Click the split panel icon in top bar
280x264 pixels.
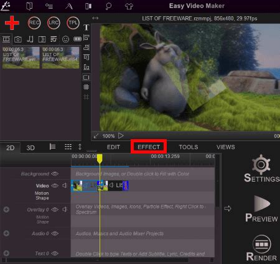88,6
